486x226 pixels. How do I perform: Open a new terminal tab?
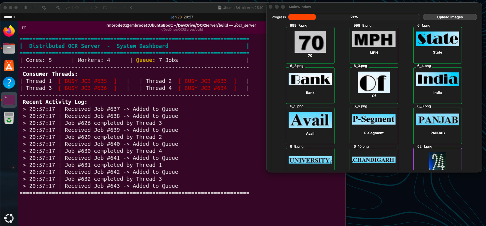click(x=24, y=28)
